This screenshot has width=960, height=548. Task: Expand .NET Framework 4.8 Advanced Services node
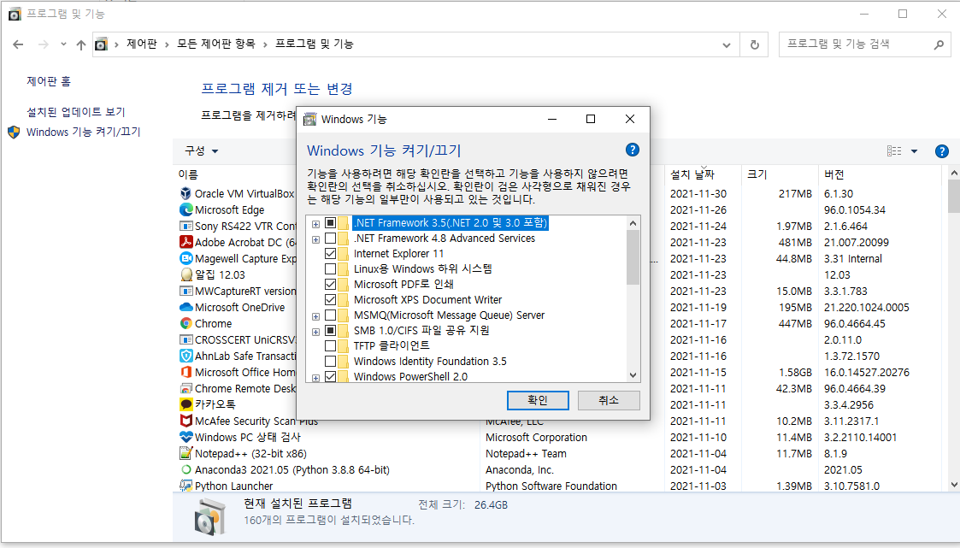point(315,239)
